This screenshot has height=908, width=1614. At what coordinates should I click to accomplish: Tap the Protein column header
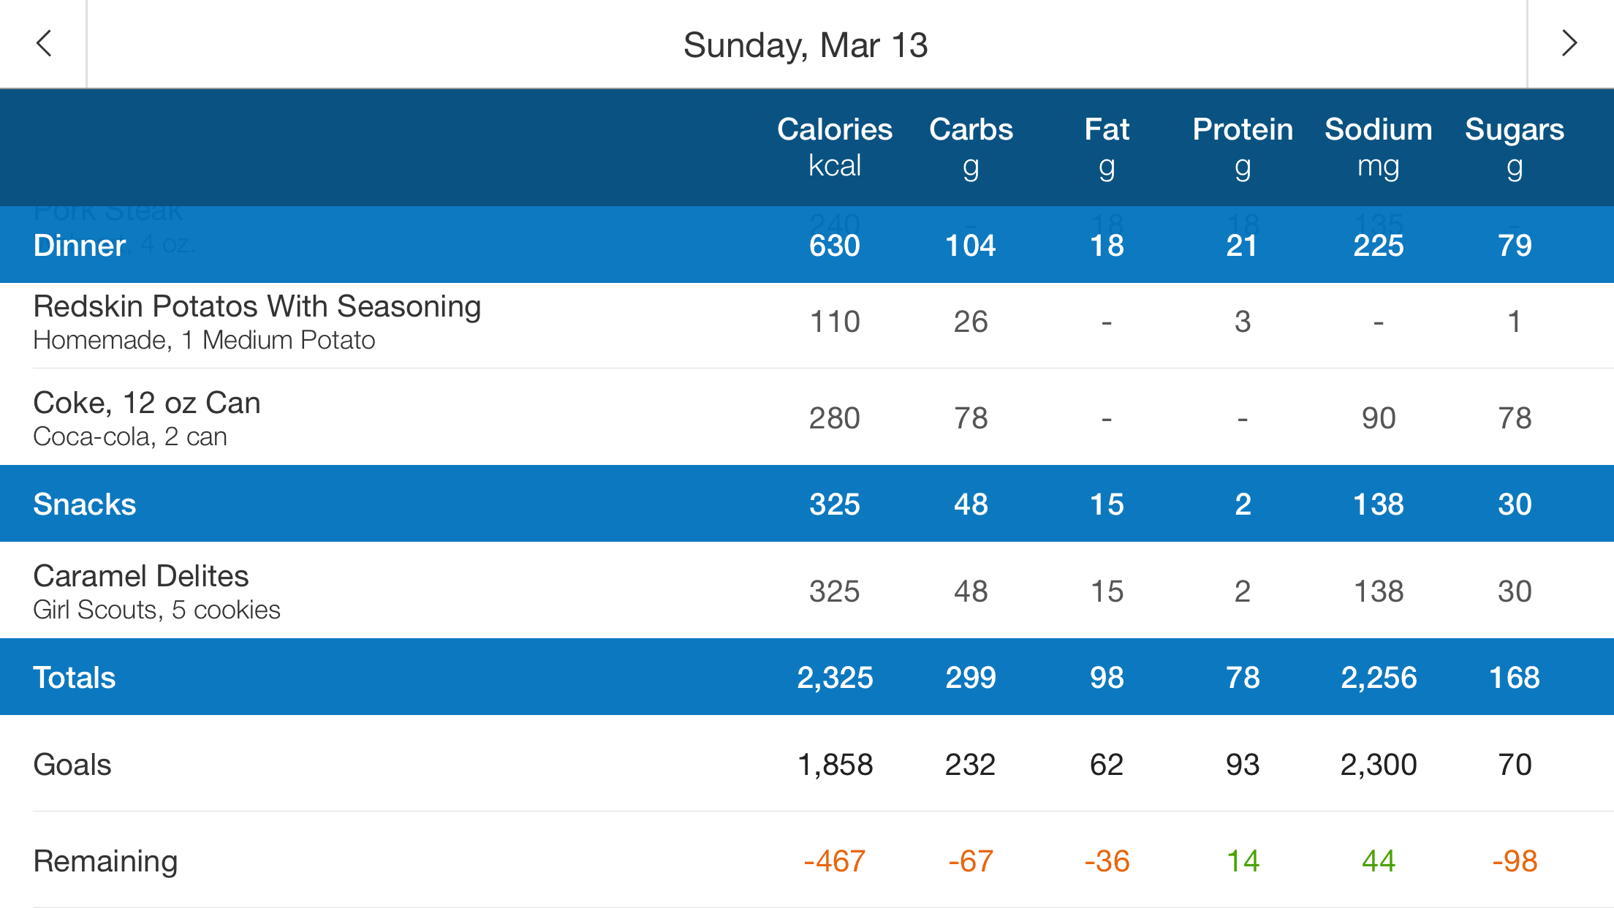[x=1243, y=146]
